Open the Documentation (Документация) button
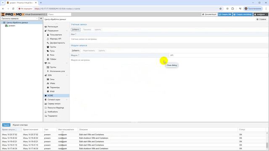The height and width of the screenshot is (151, 269). coord(209,14)
